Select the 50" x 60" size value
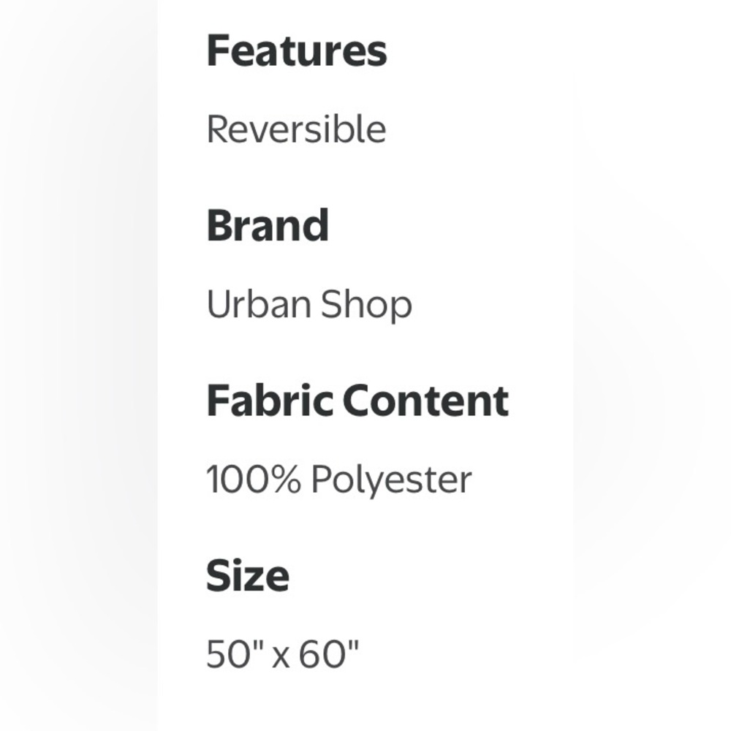The width and height of the screenshot is (731, 731). coord(283,654)
